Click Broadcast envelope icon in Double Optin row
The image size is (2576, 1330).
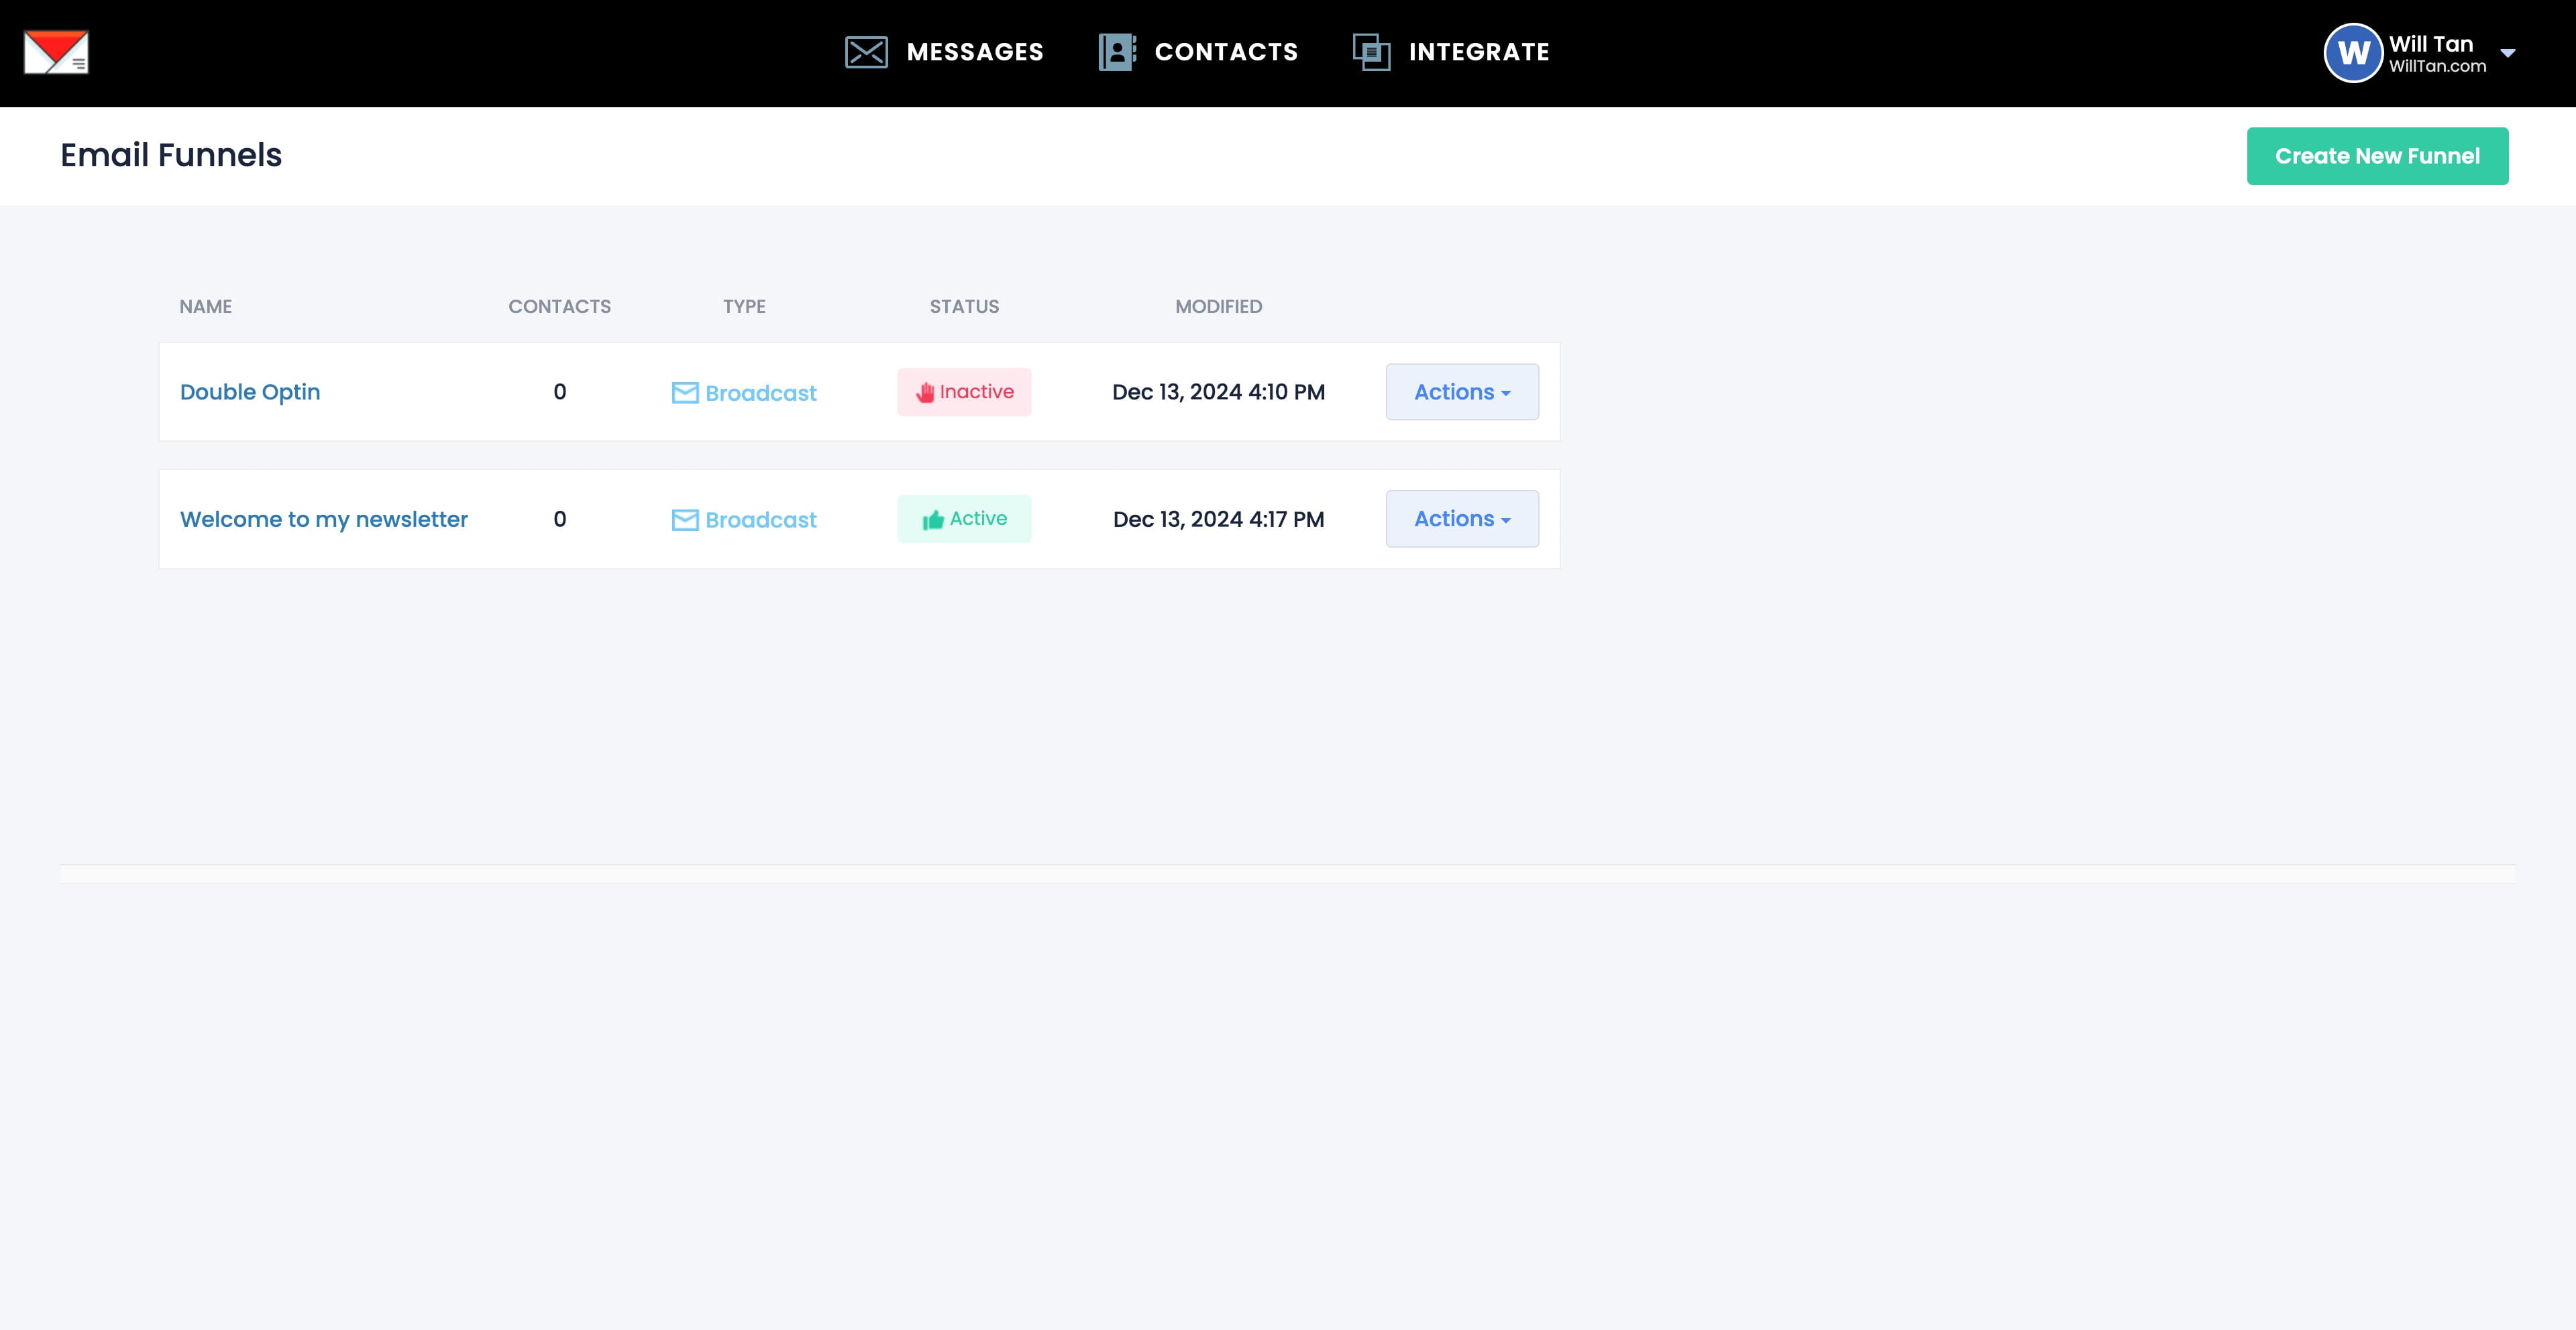(685, 393)
